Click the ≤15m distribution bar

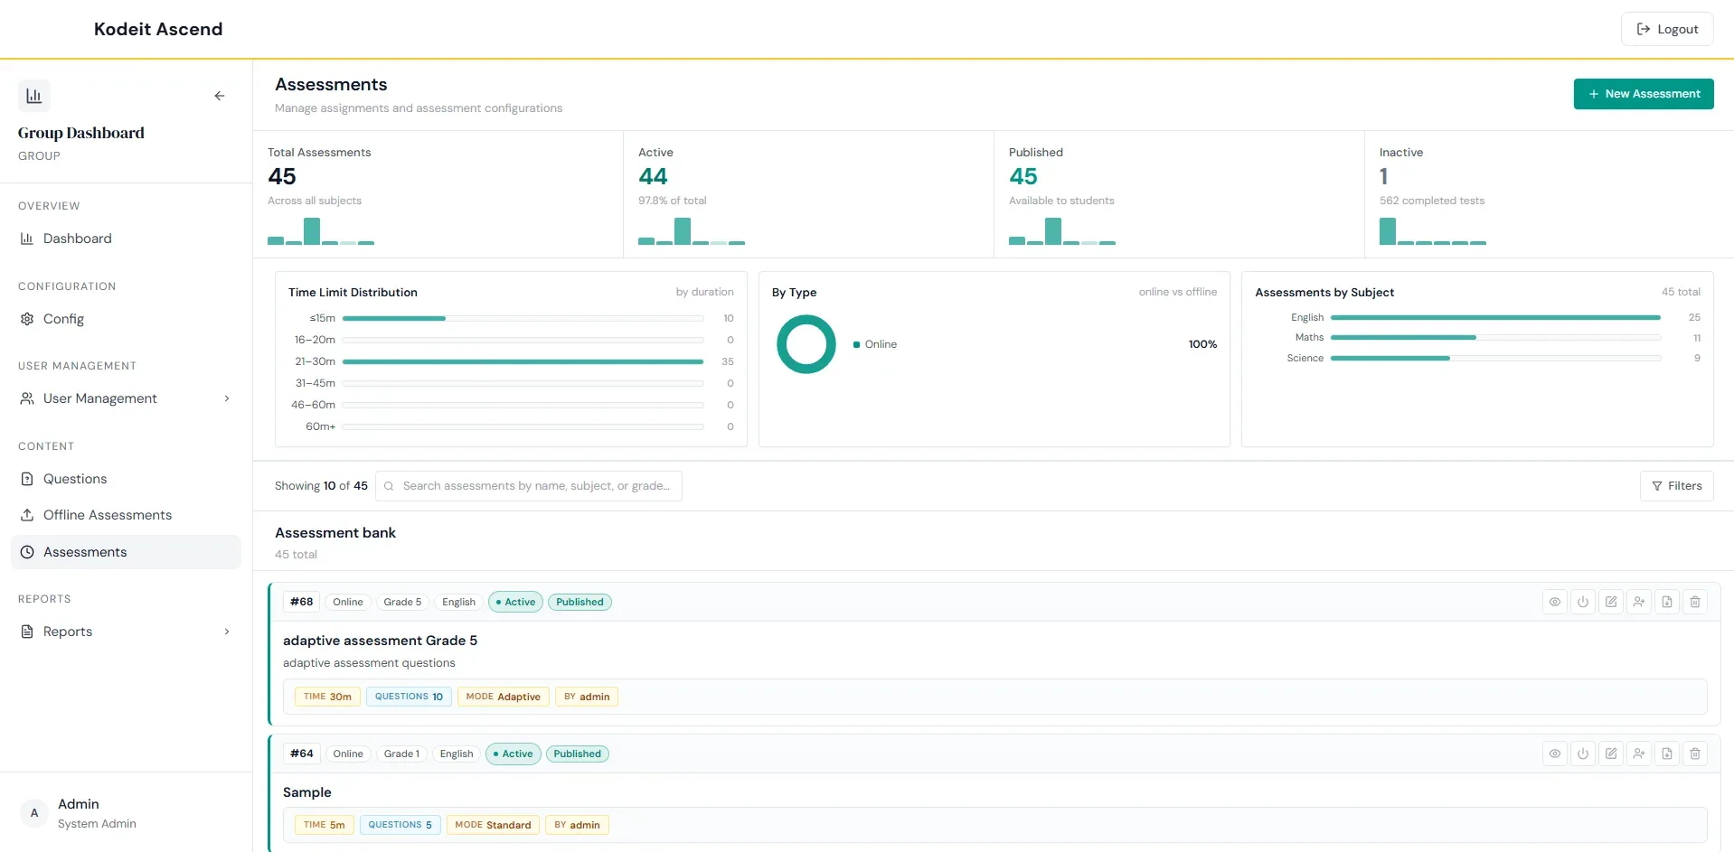523,318
